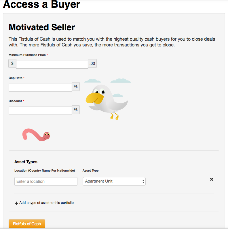Image resolution: width=228 pixels, height=229 pixels.
Task: Click the pink worm illustration
Action: [x=36, y=135]
